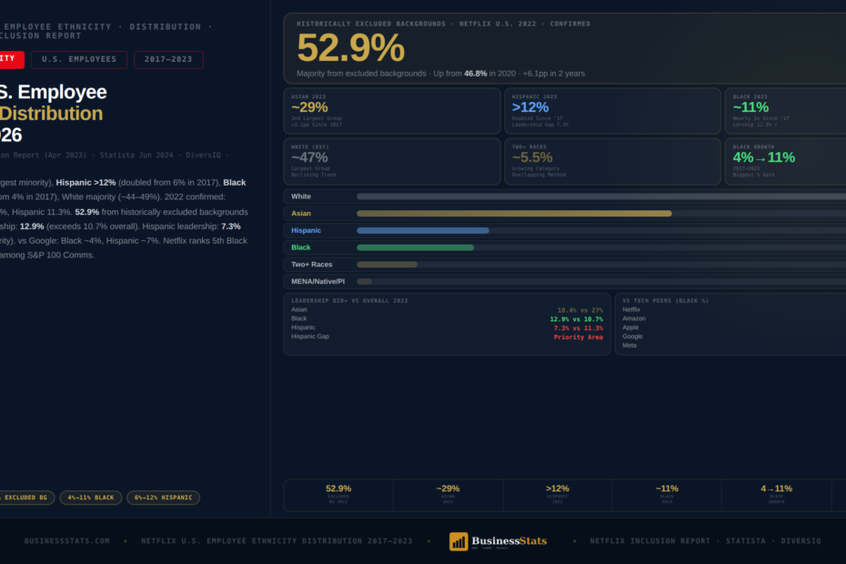Screen dimensions: 846x564
Task: Click 'Google' in the tech peers list
Action: tap(632, 337)
